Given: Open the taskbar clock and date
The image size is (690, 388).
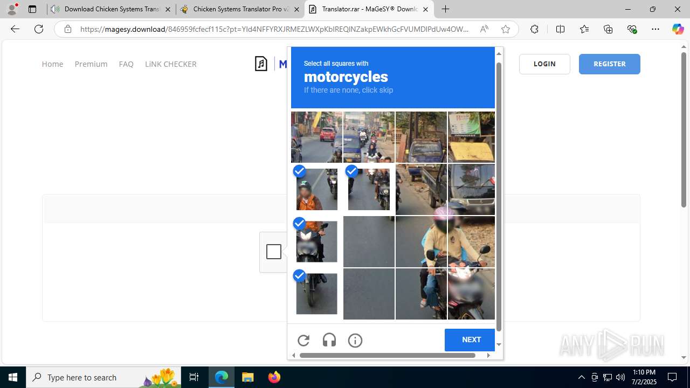Looking at the screenshot, I should 644,377.
